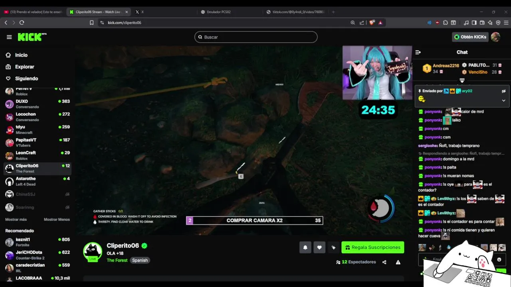Open Leo AI sparkle icon

coord(490,23)
